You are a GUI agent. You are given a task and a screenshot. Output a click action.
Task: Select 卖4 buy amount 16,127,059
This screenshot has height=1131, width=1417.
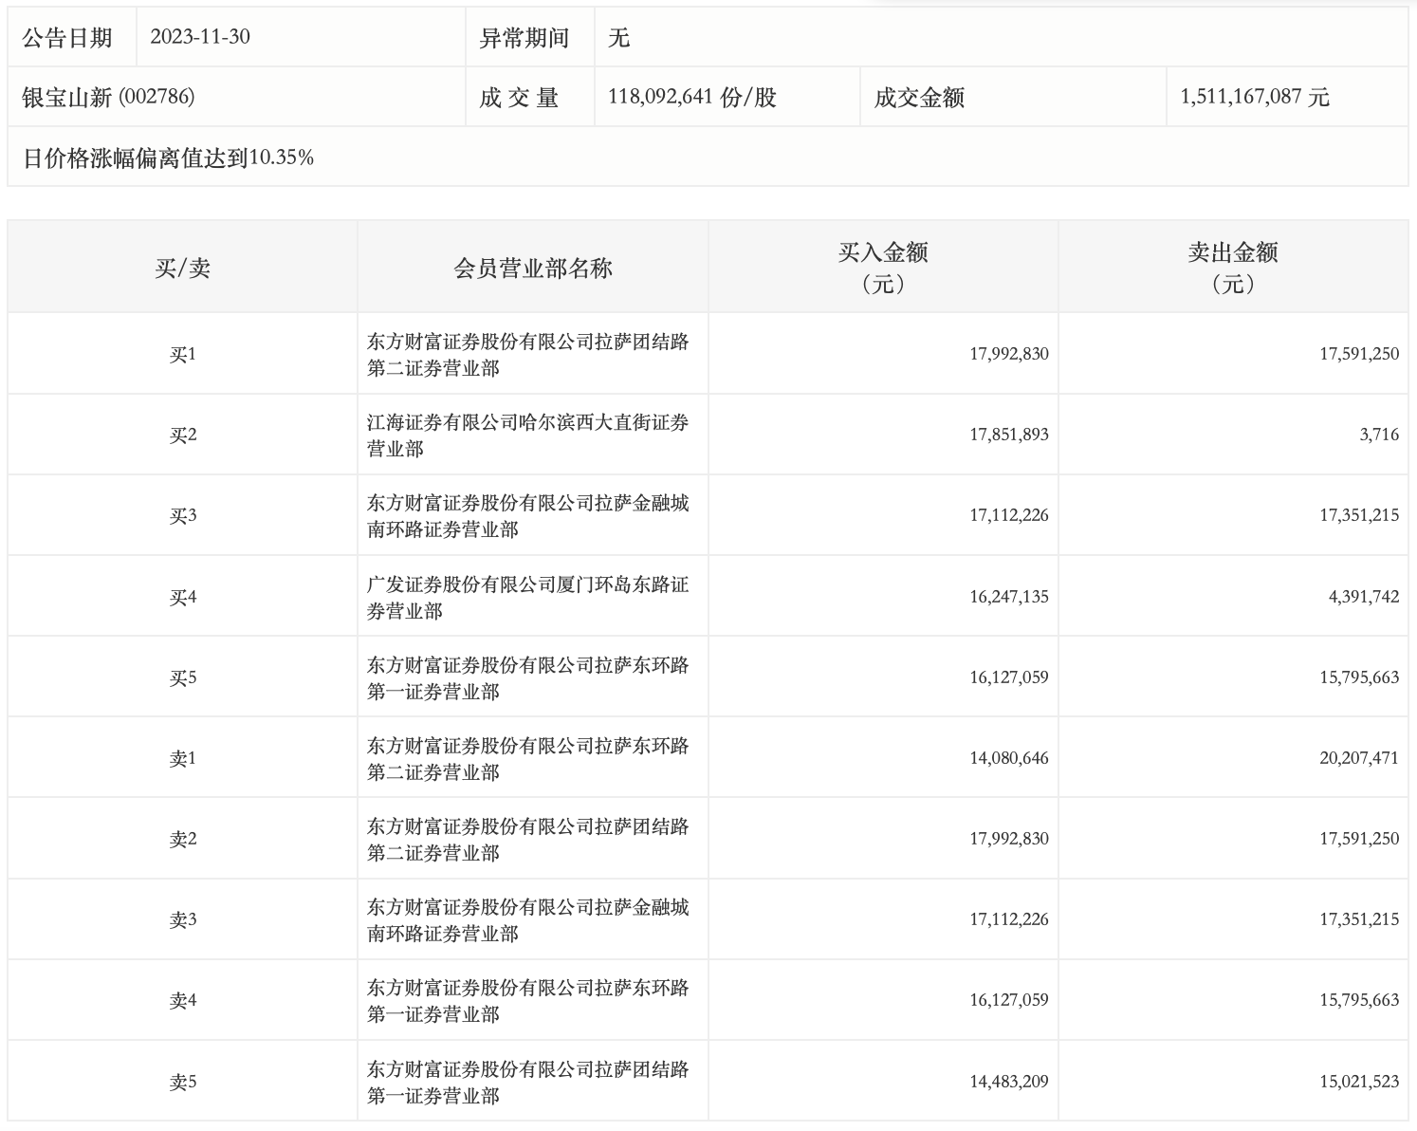pyautogui.click(x=1009, y=1000)
